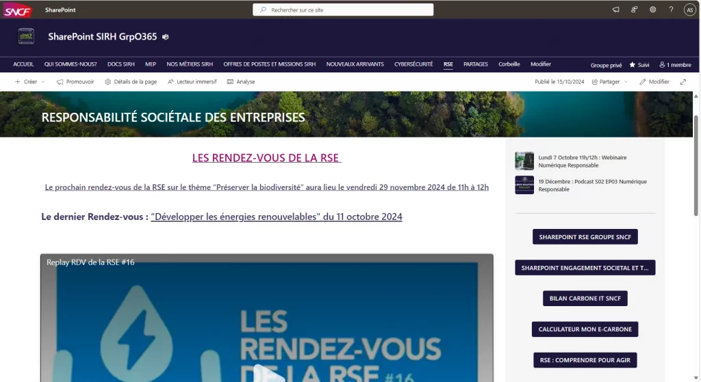Click the scrollbar down arrow

pos(696,378)
